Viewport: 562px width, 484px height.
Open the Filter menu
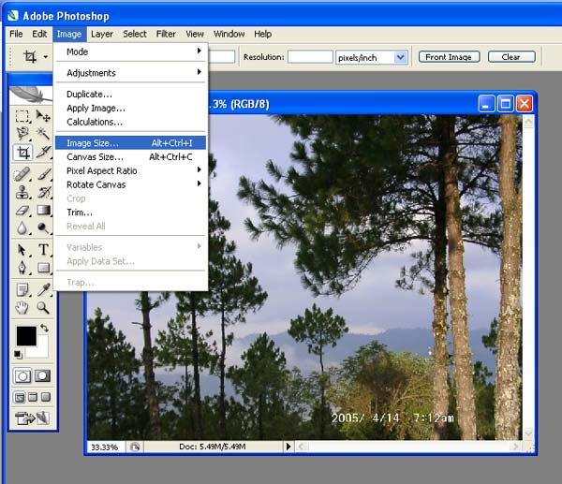click(x=166, y=34)
